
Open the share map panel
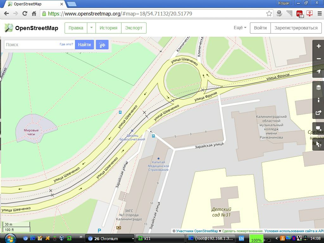pos(318,113)
